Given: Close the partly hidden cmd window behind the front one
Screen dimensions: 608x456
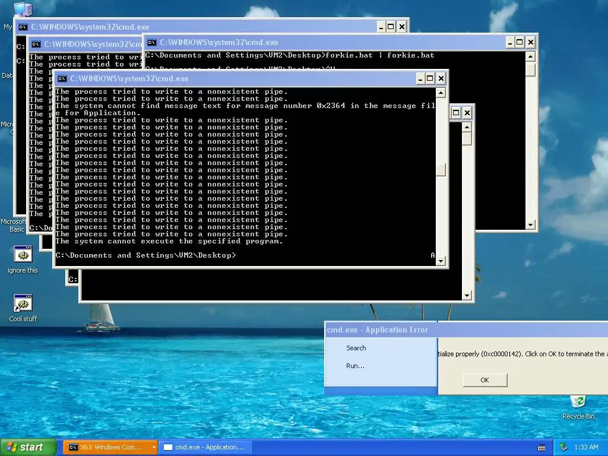Looking at the screenshot, I should tap(467, 113).
